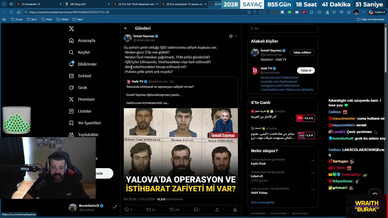Open Halk TV name in quoted post
The width and height of the screenshot is (388, 218).
[x=137, y=81]
